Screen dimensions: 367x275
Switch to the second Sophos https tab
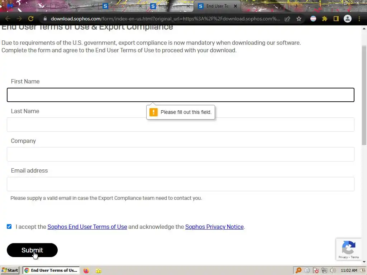pyautogui.click(x=170, y=6)
